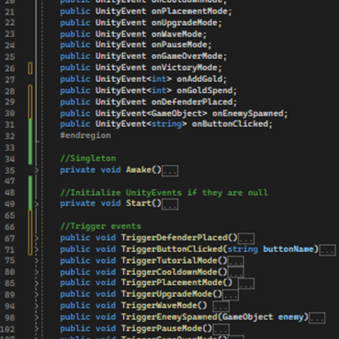Open ellipsis box after TriggerUpgradeMode()
This screenshot has width=339, height=339.
(x=231, y=295)
